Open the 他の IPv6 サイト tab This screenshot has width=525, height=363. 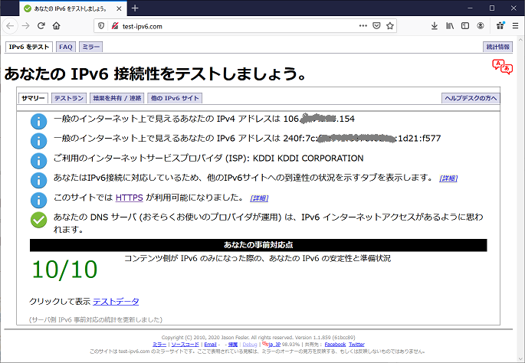point(175,98)
